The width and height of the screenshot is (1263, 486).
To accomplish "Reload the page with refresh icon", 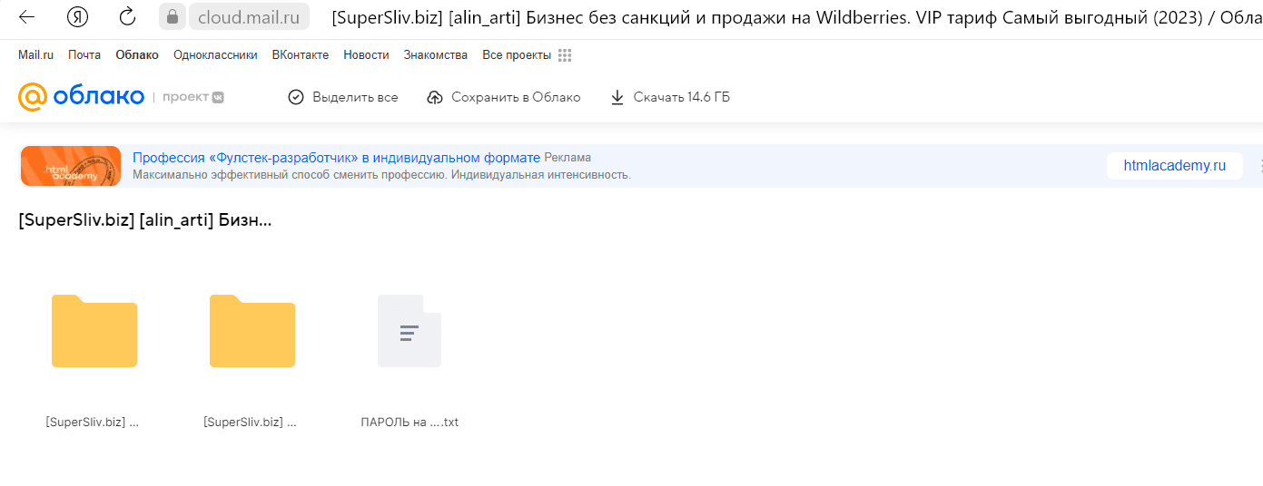I will pyautogui.click(x=128, y=17).
